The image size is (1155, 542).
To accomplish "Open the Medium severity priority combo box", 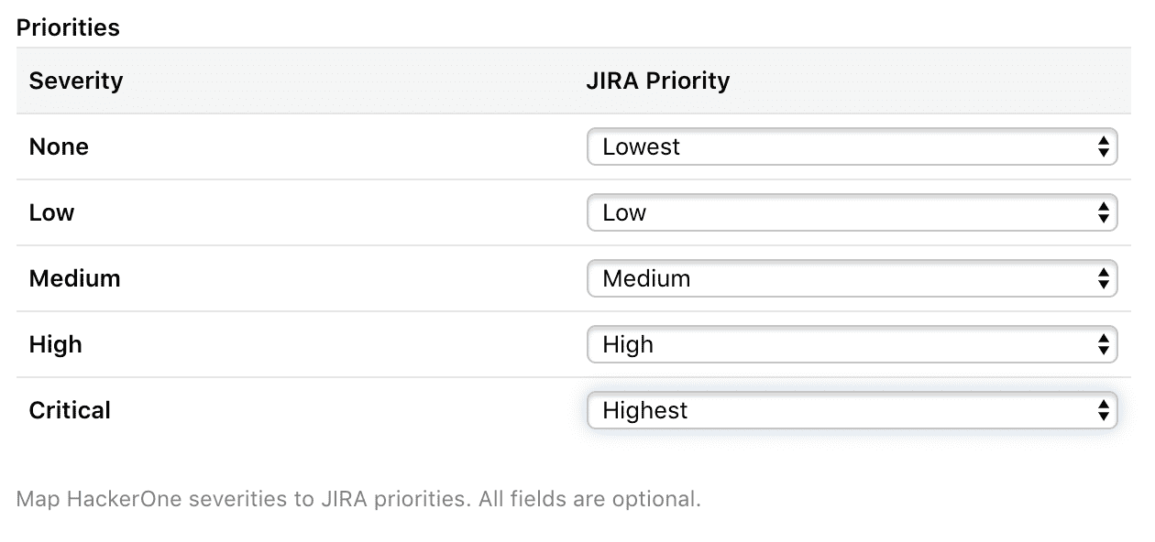I will click(x=851, y=278).
